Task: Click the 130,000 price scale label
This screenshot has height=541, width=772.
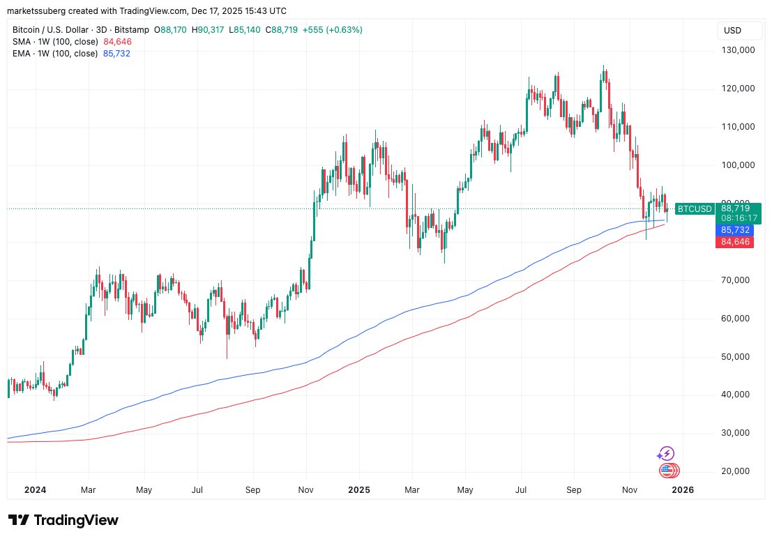Action: 738,50
